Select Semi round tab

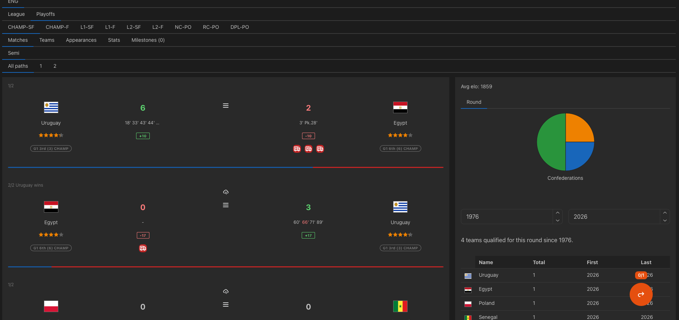(x=14, y=53)
